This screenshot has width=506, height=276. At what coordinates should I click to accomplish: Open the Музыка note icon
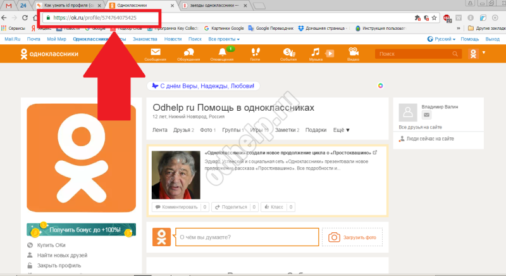(x=315, y=54)
